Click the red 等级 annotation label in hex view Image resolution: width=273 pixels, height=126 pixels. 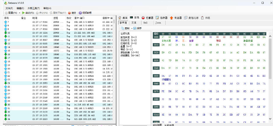pyautogui.click(x=218, y=41)
